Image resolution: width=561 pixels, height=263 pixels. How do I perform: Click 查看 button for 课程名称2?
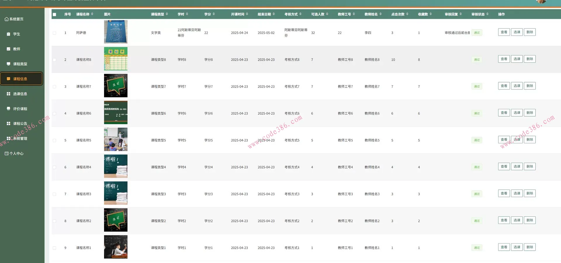(504, 220)
